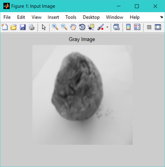
Task: Minimize the Figure 1 window
Action: pos(119,6)
